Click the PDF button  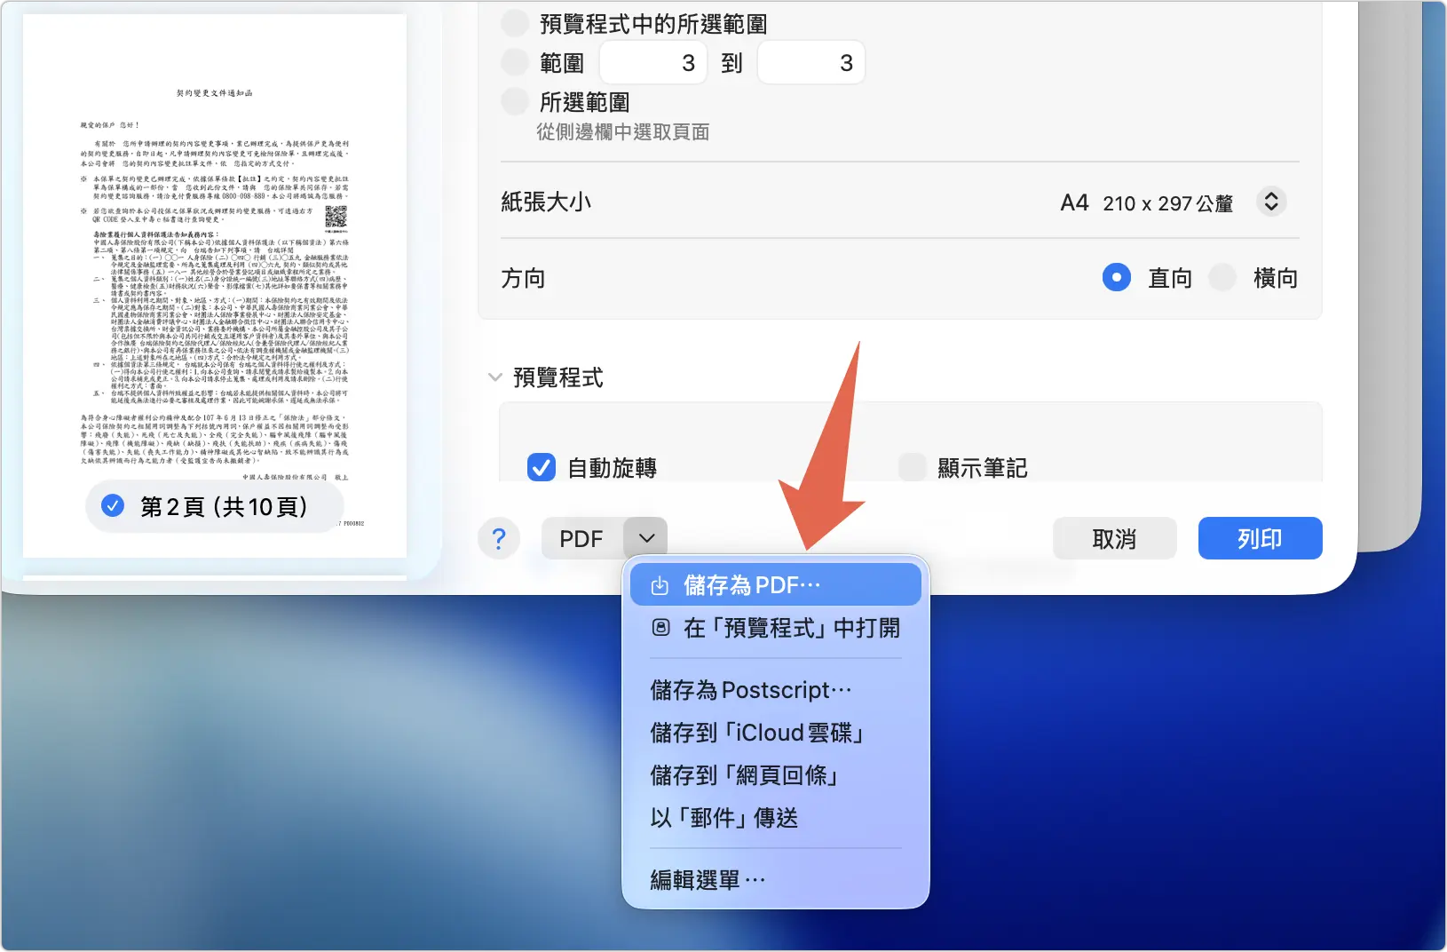point(582,538)
